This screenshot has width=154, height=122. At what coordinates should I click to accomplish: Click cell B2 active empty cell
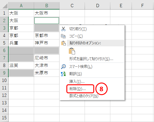tap(47, 21)
